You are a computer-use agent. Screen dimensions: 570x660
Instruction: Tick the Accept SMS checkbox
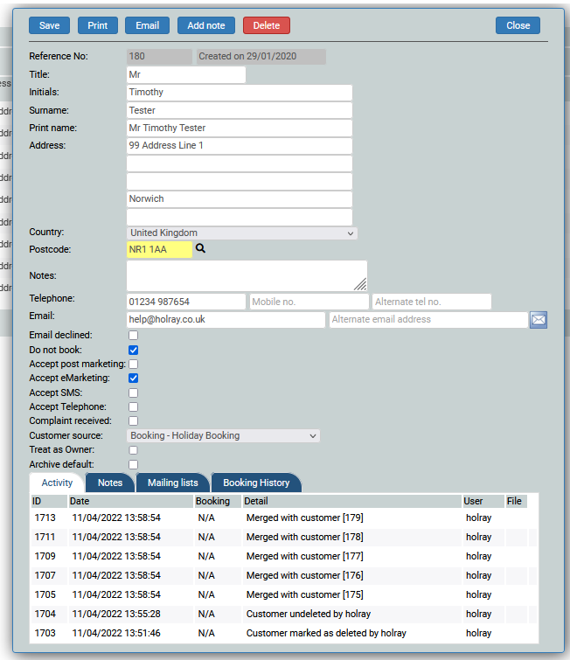pos(134,393)
